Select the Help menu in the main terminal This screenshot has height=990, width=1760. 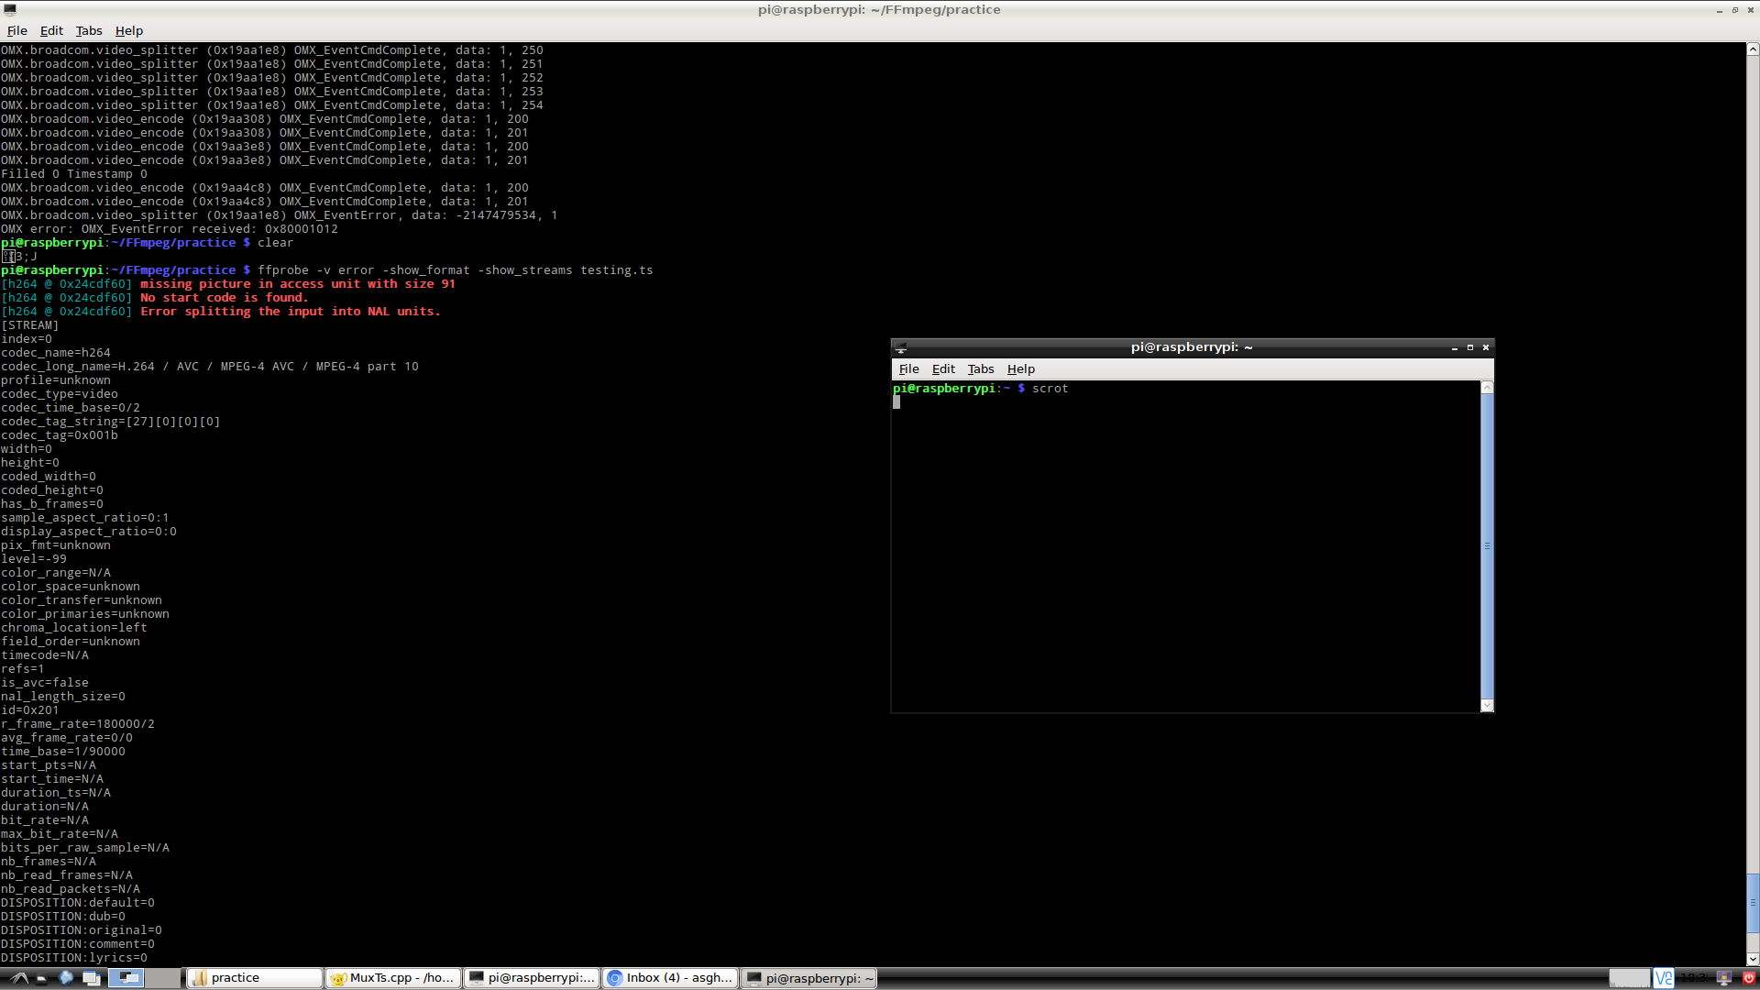pos(129,30)
